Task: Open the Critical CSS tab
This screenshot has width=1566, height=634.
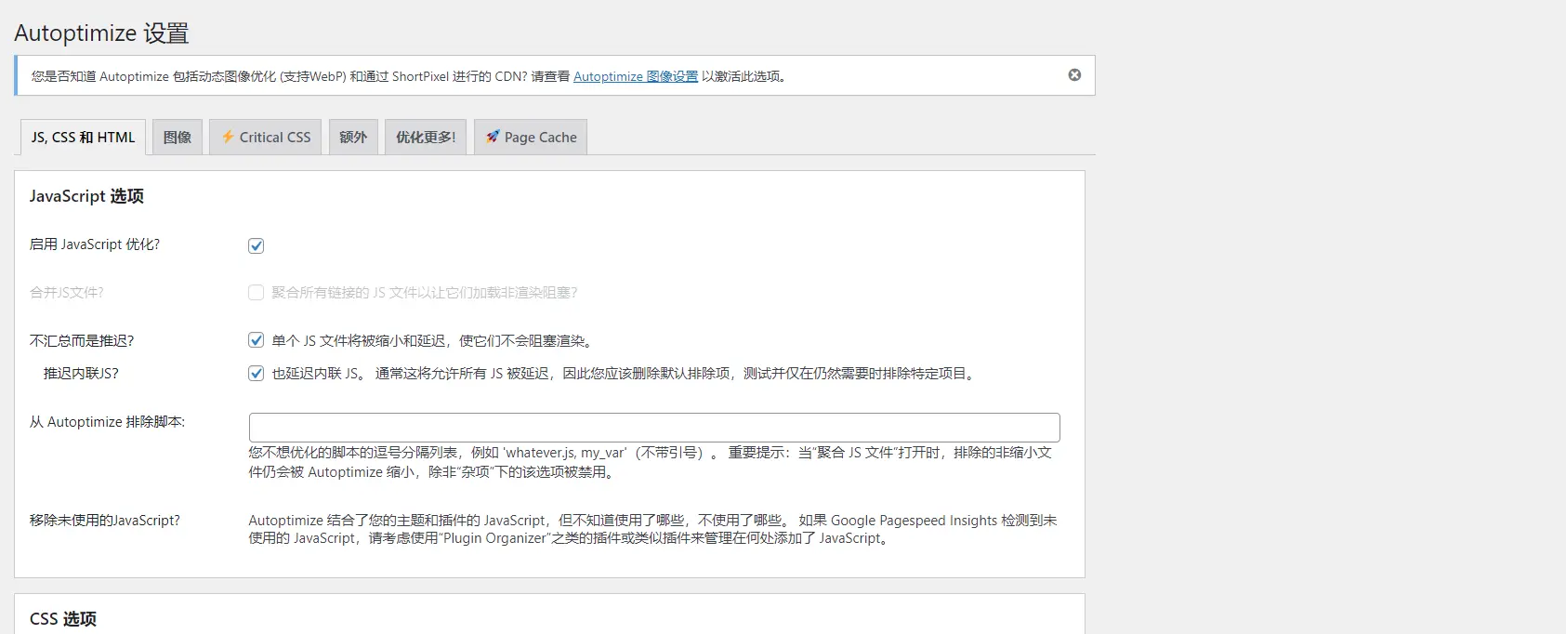Action: coord(266,137)
